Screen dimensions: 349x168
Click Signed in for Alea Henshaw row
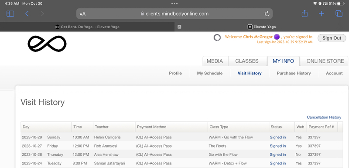click(x=278, y=155)
